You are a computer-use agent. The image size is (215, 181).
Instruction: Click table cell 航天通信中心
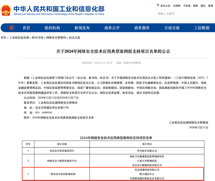pos(147,174)
